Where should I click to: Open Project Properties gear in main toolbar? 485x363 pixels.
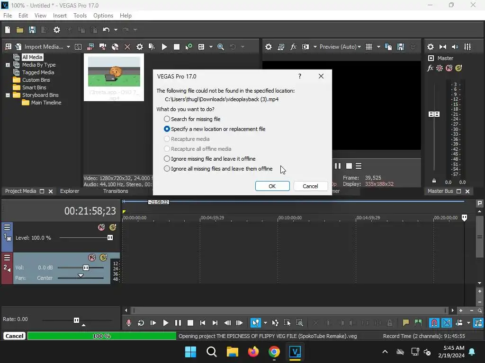57,30
